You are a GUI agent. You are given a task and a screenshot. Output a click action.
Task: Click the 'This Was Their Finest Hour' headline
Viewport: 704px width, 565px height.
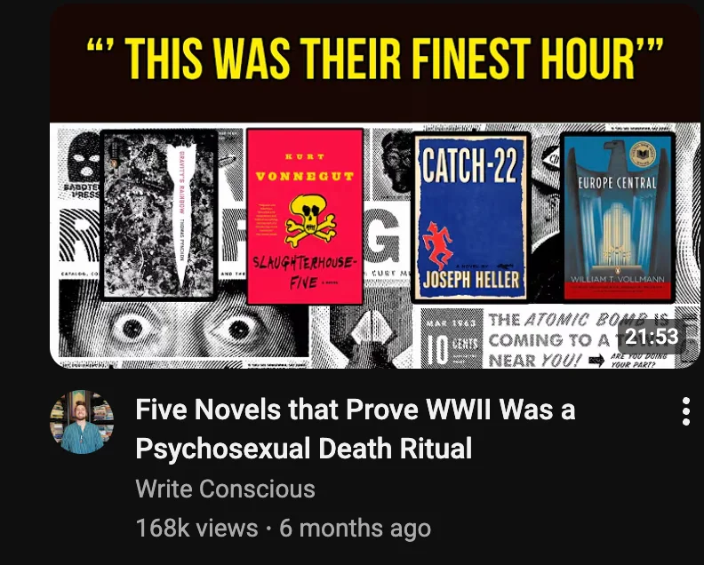tap(375, 58)
